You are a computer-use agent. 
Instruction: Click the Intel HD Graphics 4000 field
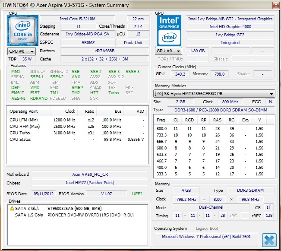coord(230,27)
